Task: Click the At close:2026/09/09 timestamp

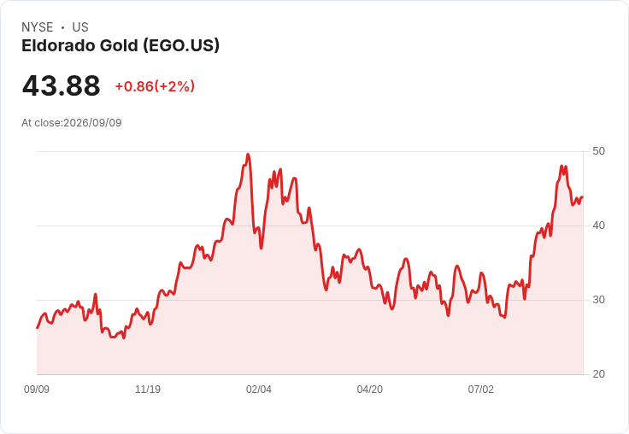Action: (x=72, y=123)
